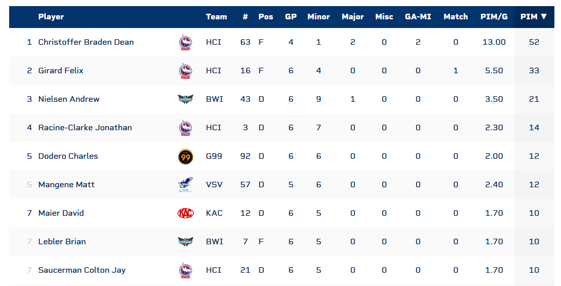Sort by GA-MI column header

418,17
